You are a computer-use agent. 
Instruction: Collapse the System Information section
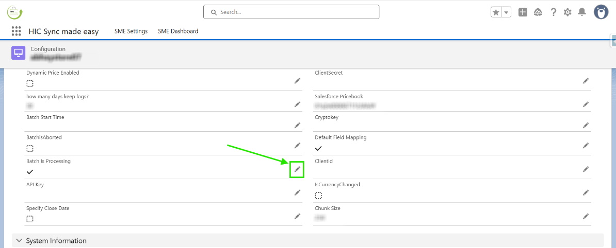pos(20,241)
